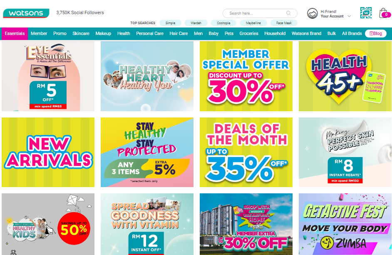Viewport: 392px width, 255px height.
Task: Click the Watsons logo
Action: pos(26,13)
